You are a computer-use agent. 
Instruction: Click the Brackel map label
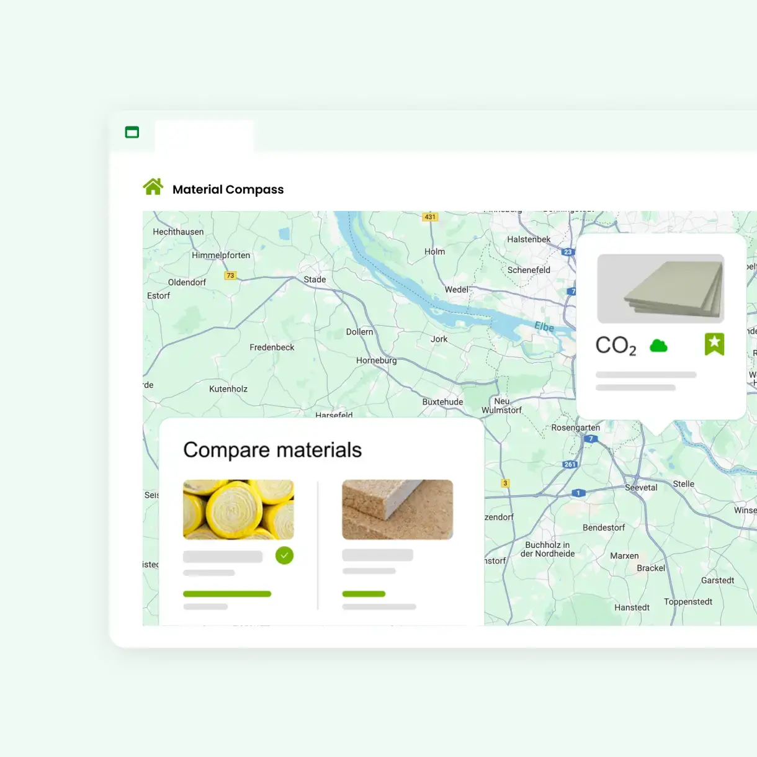[650, 568]
